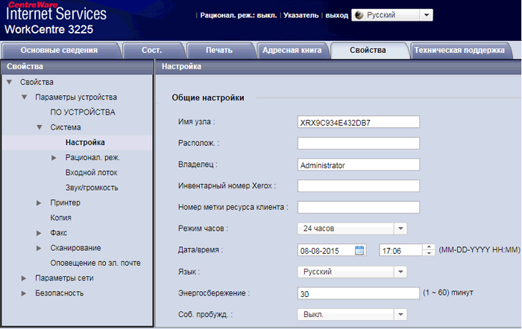
Task: Select Настройка in the tree
Action: click(85, 143)
